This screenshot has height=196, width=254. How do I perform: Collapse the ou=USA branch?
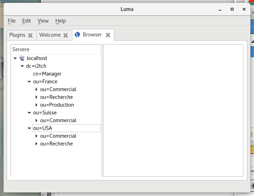click(x=29, y=128)
